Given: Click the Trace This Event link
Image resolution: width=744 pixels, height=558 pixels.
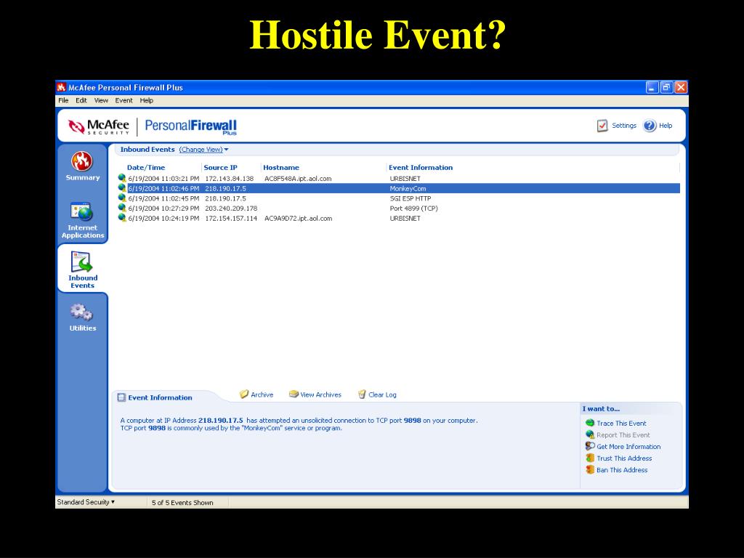Looking at the screenshot, I should tap(621, 424).
